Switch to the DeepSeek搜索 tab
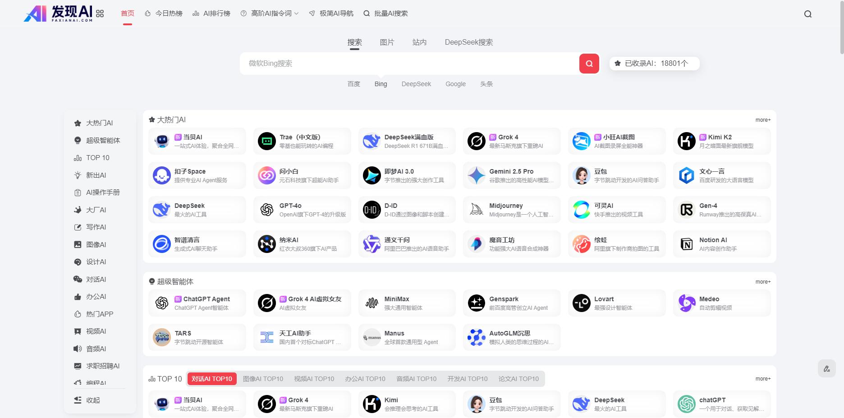 point(469,42)
